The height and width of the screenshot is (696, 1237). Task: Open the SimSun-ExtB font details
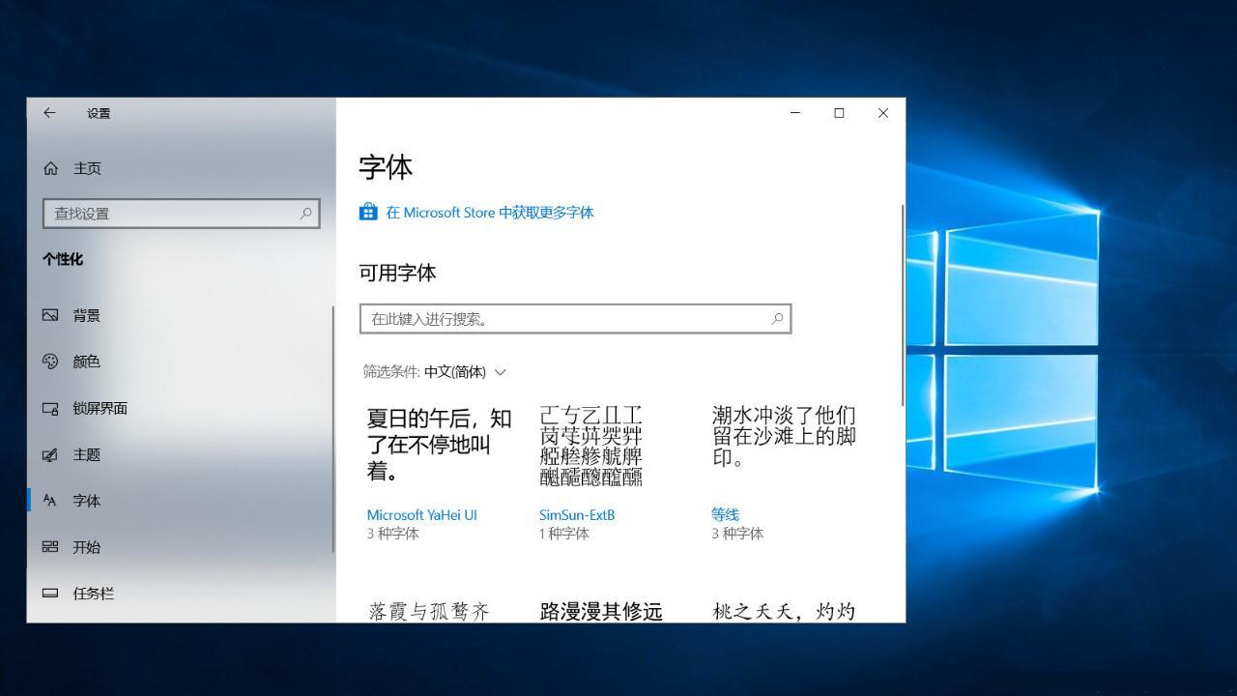click(x=577, y=515)
